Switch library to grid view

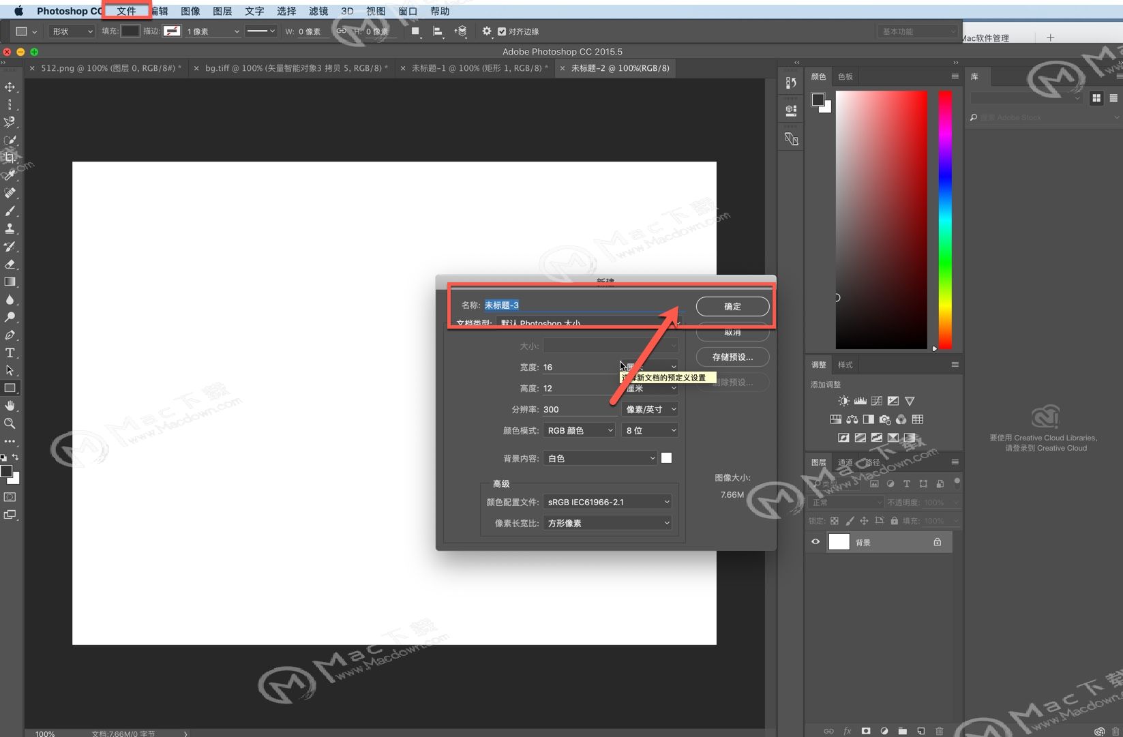1096,98
